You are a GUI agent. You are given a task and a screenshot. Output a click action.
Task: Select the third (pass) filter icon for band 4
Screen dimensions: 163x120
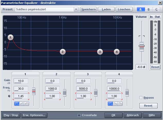pyautogui.click(x=120, y=104)
